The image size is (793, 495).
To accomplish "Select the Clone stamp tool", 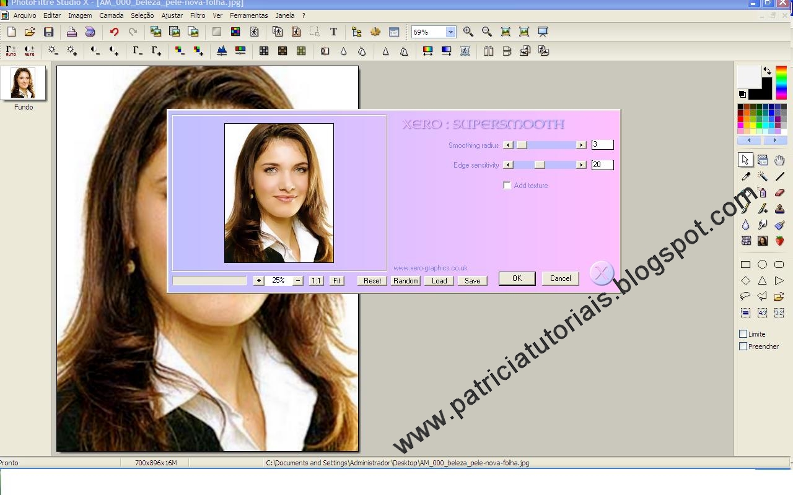I will (x=779, y=209).
